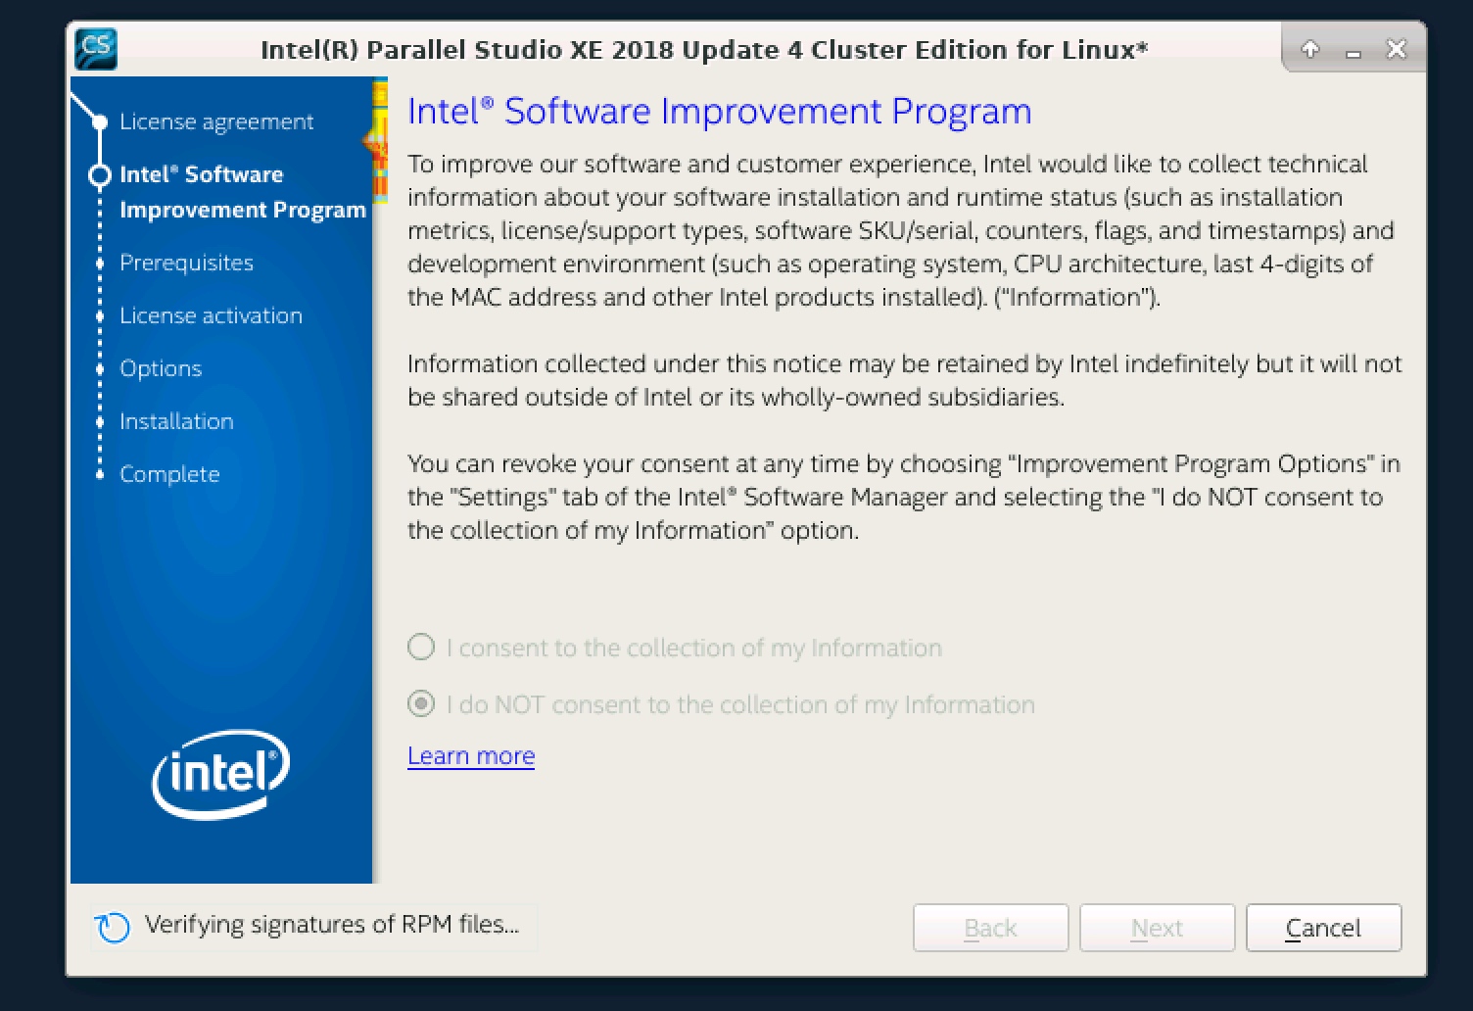This screenshot has height=1011, width=1473.
Task: Click the Intel logo in sidebar
Action: coord(220,773)
